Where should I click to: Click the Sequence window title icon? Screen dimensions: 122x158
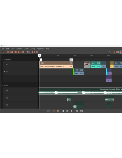(1, 46)
